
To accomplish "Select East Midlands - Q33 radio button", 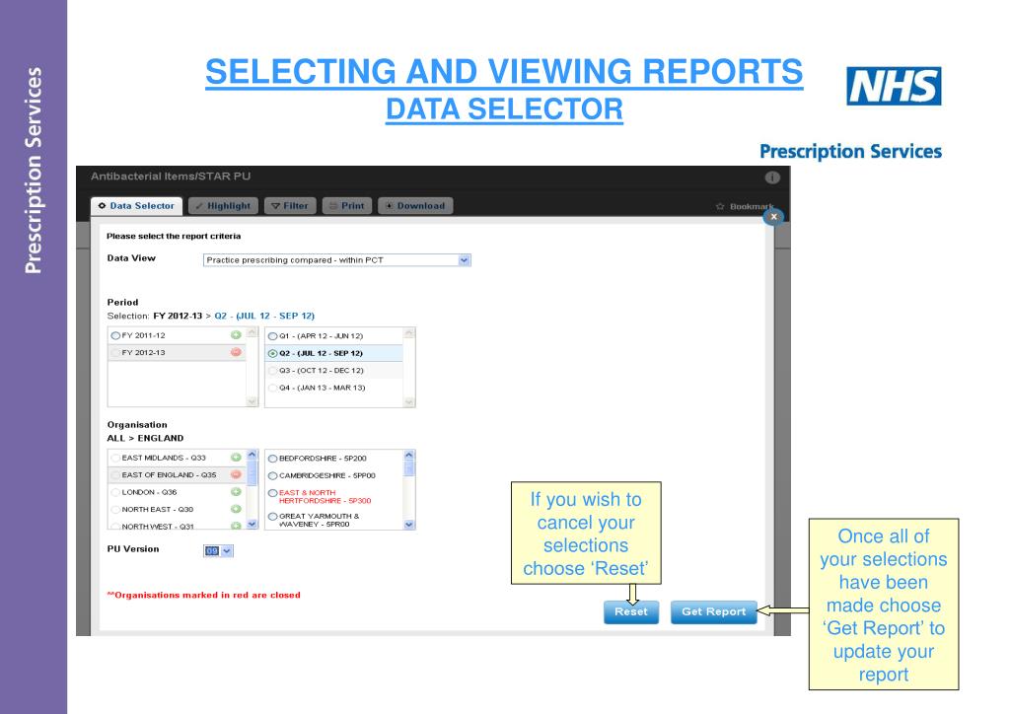I will (115, 458).
